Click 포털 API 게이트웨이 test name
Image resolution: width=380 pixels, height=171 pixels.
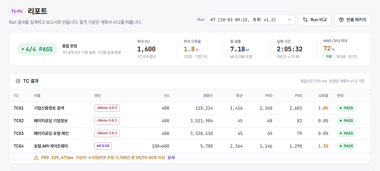(x=51, y=146)
